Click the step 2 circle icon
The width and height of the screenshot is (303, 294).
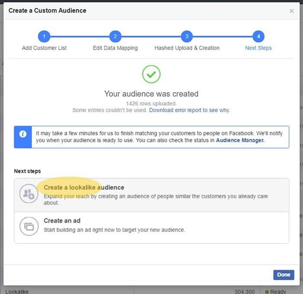[x=115, y=37]
